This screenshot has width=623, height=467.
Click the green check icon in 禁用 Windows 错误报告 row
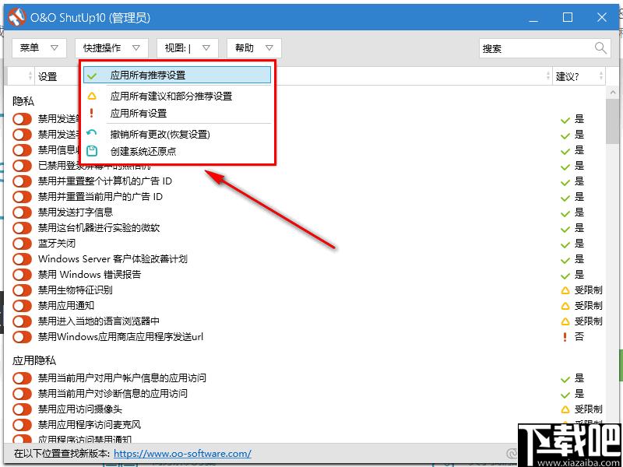coord(565,276)
